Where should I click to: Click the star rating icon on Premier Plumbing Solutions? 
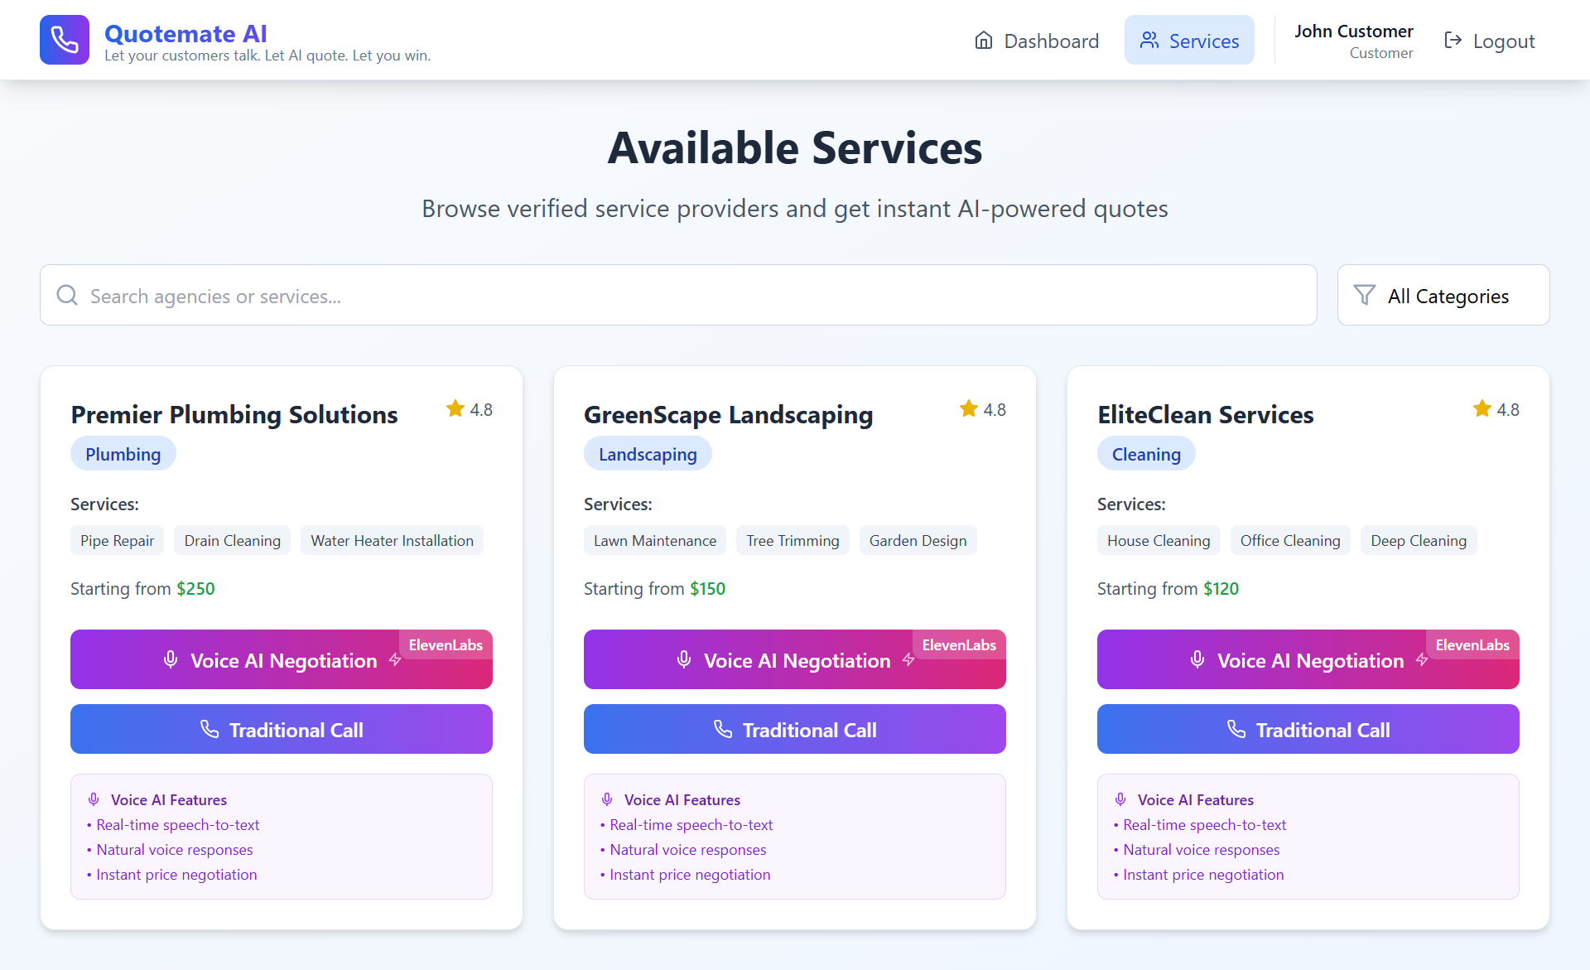pyautogui.click(x=455, y=408)
